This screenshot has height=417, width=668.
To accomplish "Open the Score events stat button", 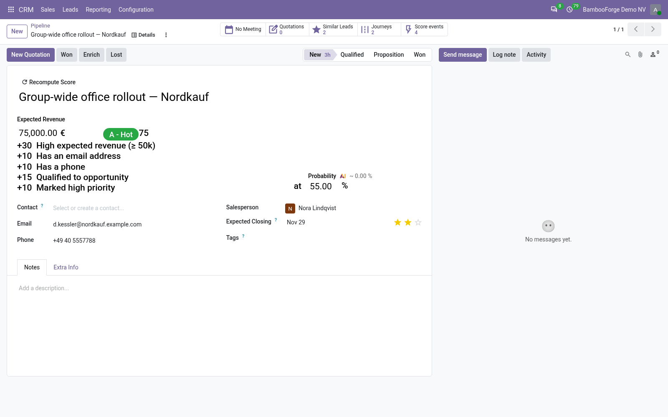I will [424, 29].
